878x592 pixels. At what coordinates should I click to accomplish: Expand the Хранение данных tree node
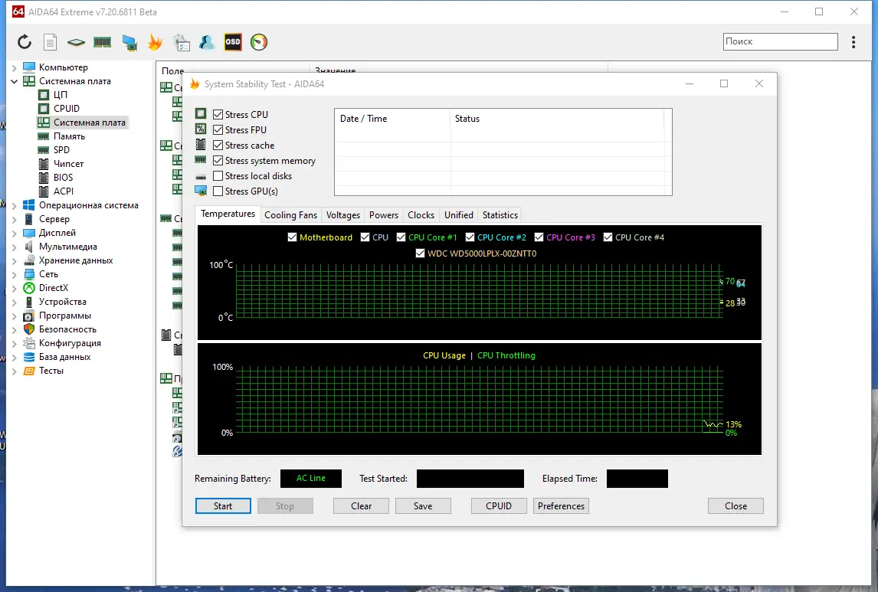coord(14,260)
